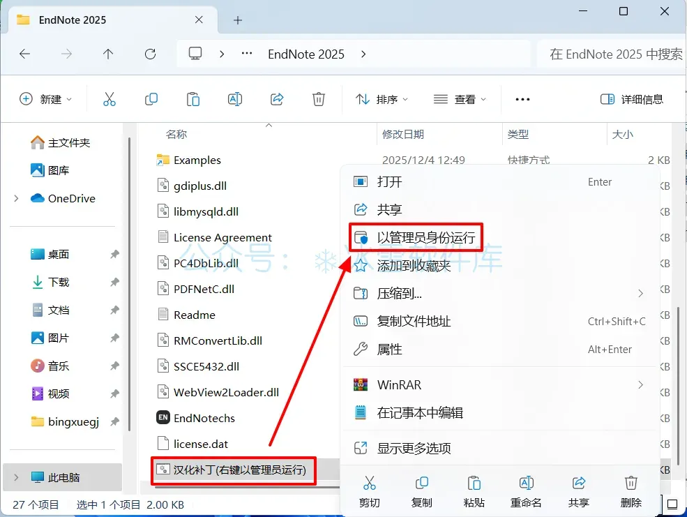Sort by the 修改日期 column header
The image size is (687, 517).
tap(402, 134)
